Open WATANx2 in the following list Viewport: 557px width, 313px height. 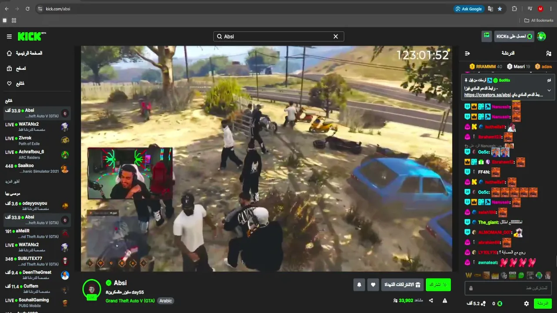coord(37,127)
